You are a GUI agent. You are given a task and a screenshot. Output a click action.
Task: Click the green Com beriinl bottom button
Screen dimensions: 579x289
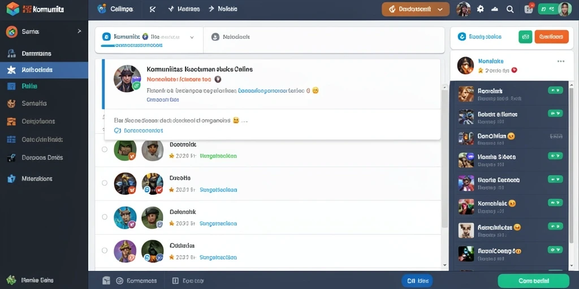pos(534,281)
